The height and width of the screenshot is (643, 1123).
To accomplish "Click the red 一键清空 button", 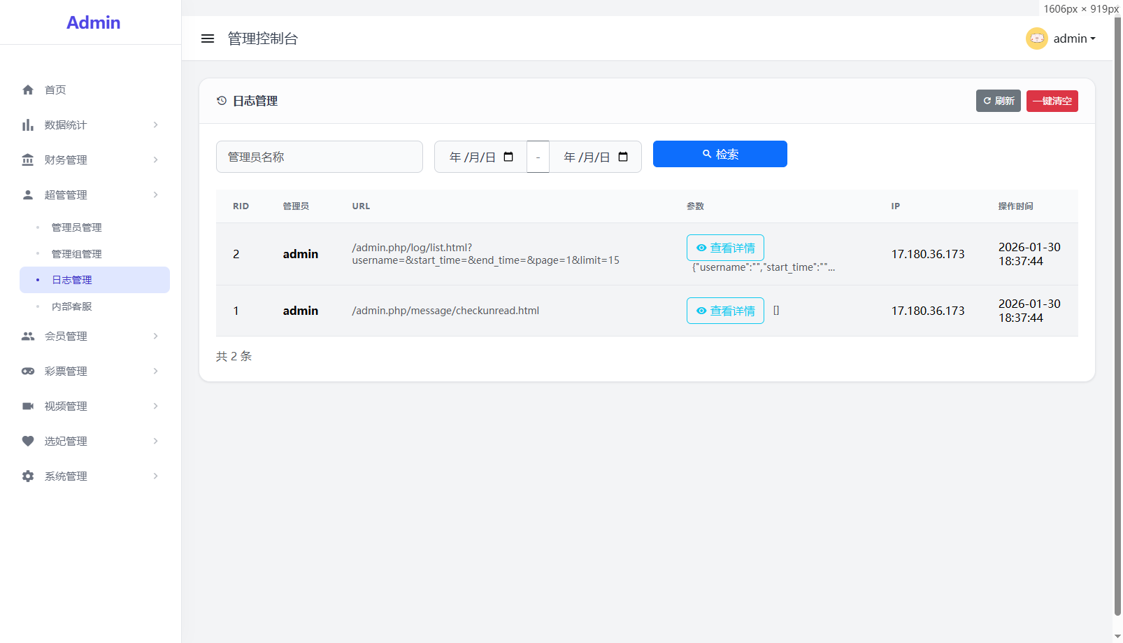I will point(1052,101).
